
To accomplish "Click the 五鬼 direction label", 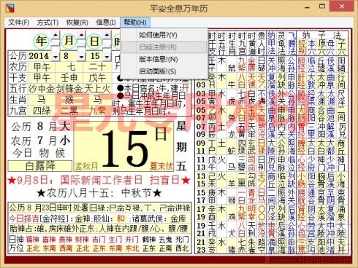I will point(166,240).
